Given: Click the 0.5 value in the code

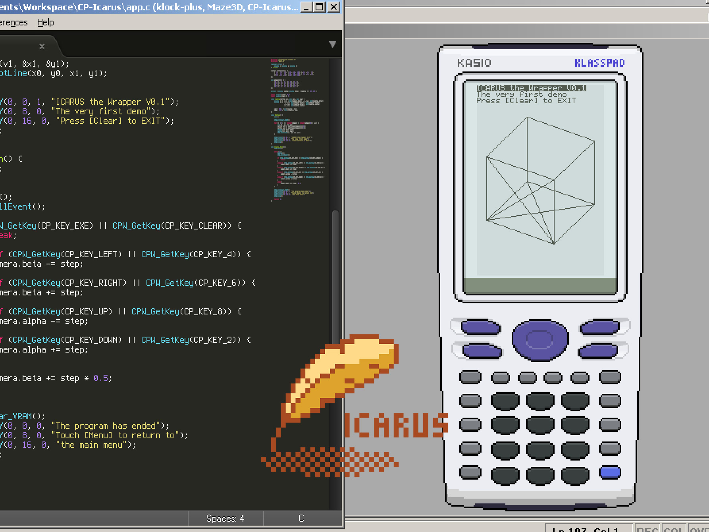Looking at the screenshot, I should coord(100,378).
